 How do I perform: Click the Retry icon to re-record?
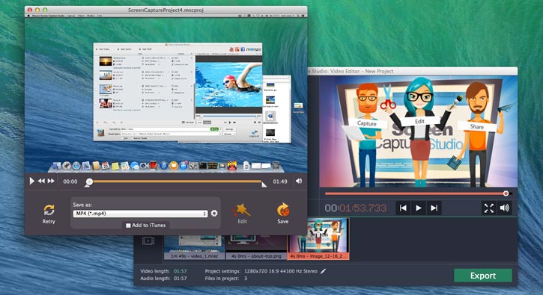click(49, 210)
